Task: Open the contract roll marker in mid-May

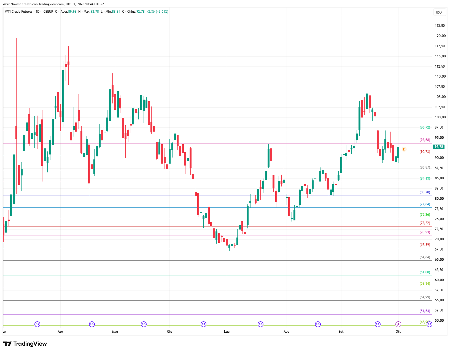Action: pyautogui.click(x=144, y=324)
